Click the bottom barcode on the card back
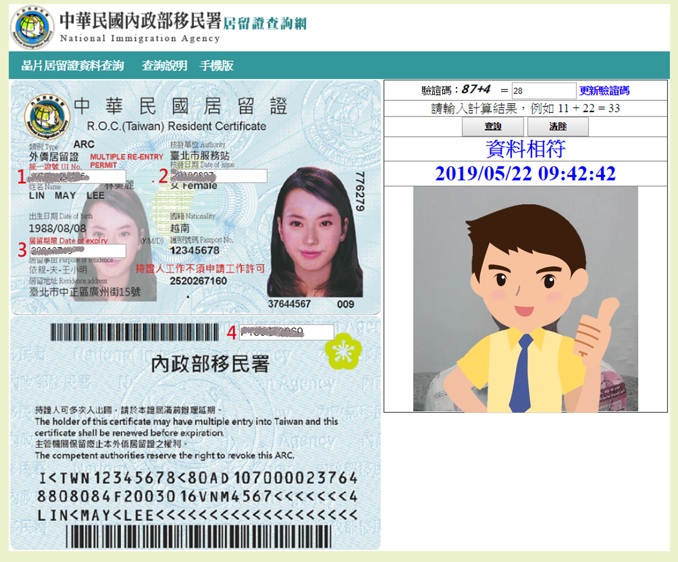 pos(199,538)
